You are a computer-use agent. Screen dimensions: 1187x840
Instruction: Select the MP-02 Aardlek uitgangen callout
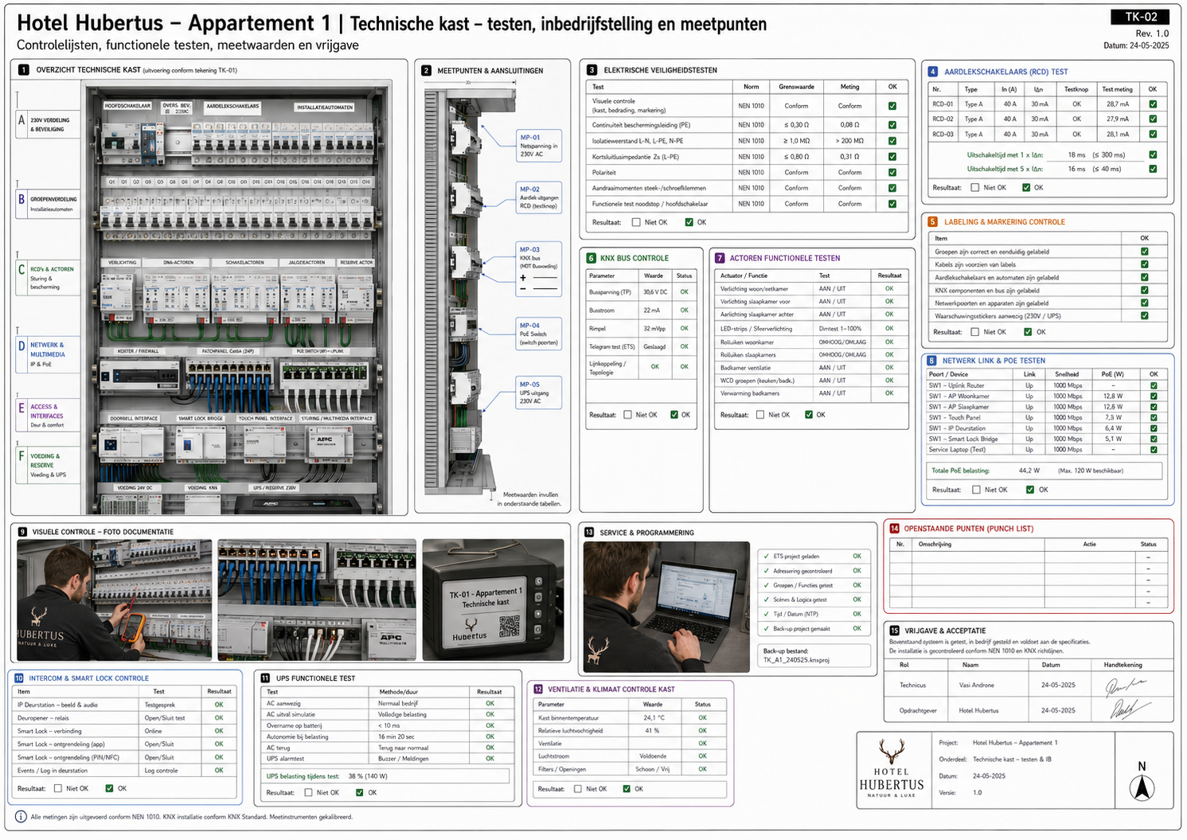pyautogui.click(x=541, y=197)
